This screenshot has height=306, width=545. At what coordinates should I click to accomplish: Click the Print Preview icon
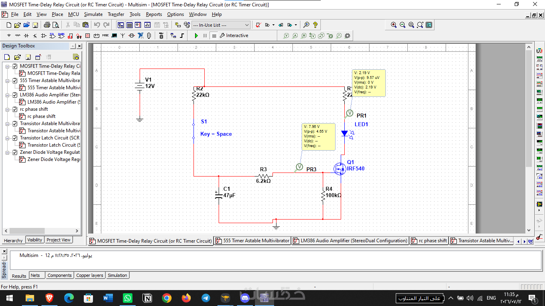55,25
